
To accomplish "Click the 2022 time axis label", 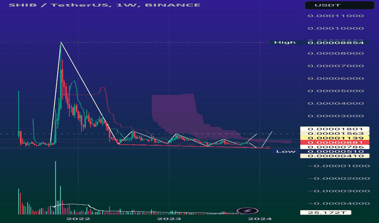I will [78, 219].
